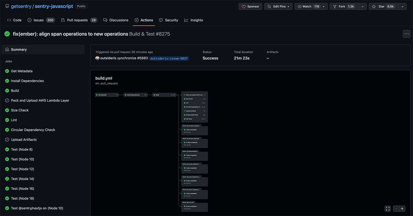
Task: Switch to the Discussions tab
Action: [x=116, y=20]
